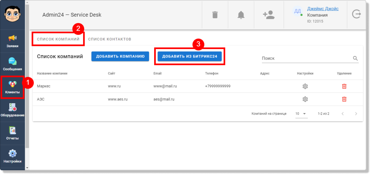Image resolution: width=370 pixels, height=174 pixels.
Task: Click the Адрес column header
Action: (x=265, y=73)
